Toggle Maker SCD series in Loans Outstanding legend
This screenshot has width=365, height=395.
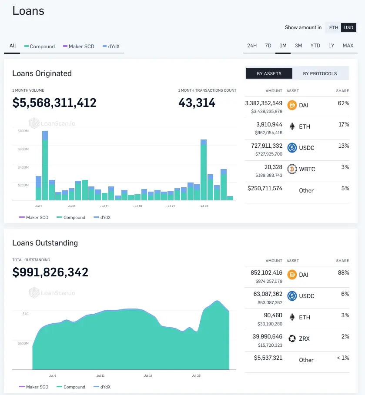[x=33, y=387]
